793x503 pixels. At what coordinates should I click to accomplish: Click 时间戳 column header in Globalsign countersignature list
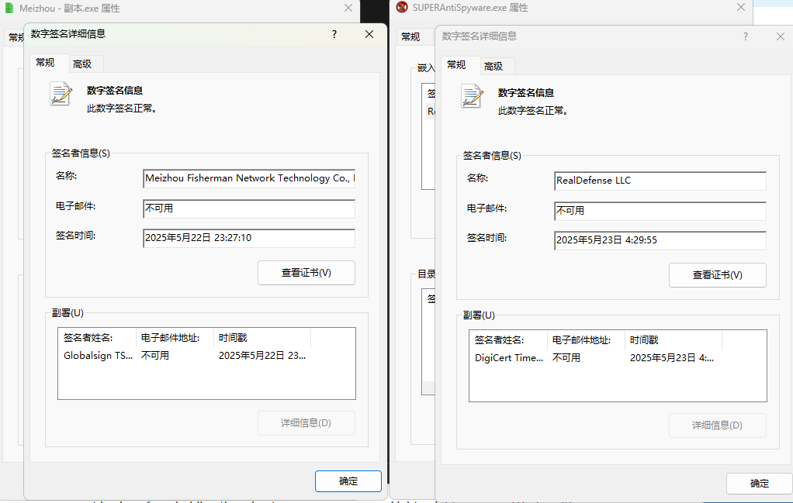coord(262,338)
